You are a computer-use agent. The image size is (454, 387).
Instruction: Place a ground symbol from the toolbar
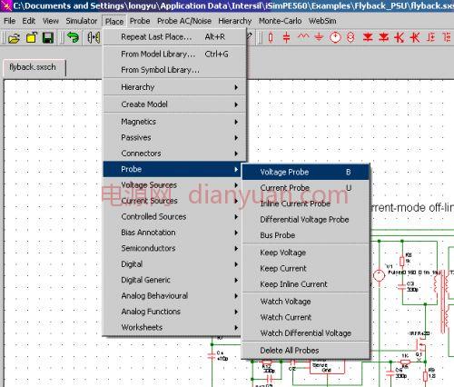coord(319,37)
